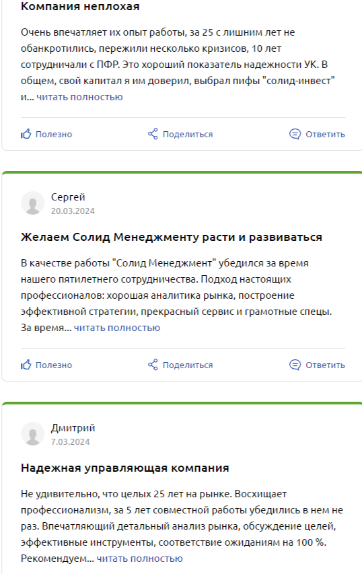362x574 pixels.
Task: Click reply bubble icon under 'Компания неплохая' review
Action: [295, 135]
